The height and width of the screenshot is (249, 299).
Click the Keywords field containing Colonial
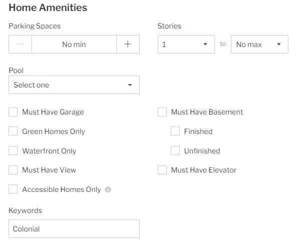[x=74, y=229]
